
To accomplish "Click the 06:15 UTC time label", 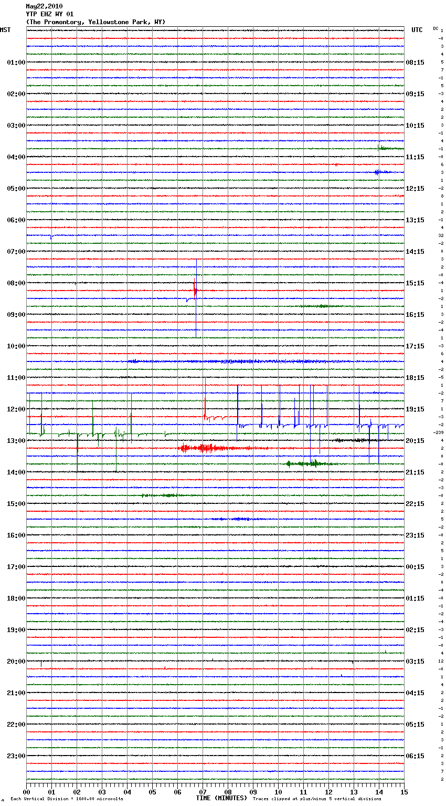I will point(415,756).
